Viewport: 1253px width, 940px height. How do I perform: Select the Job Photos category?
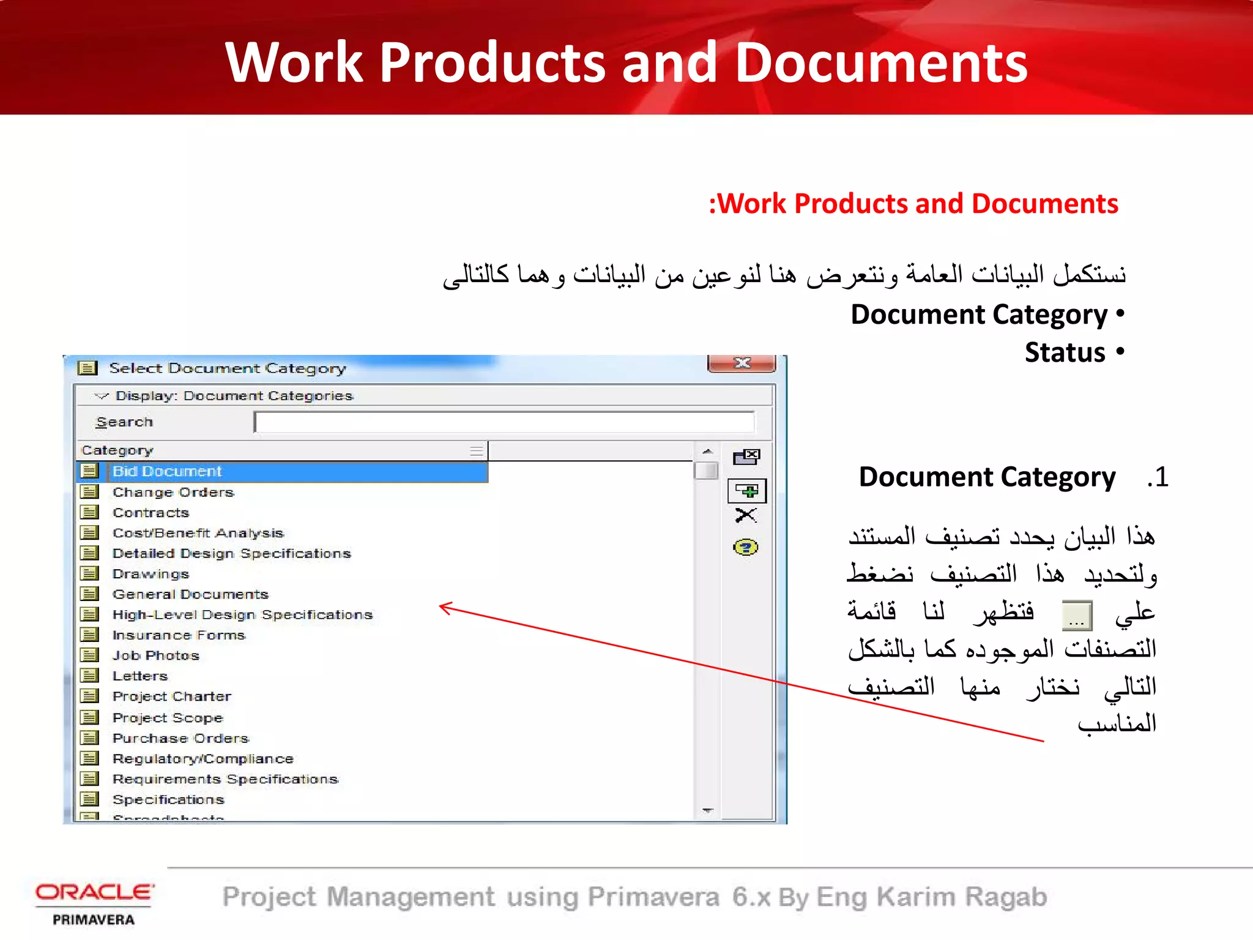click(156, 655)
